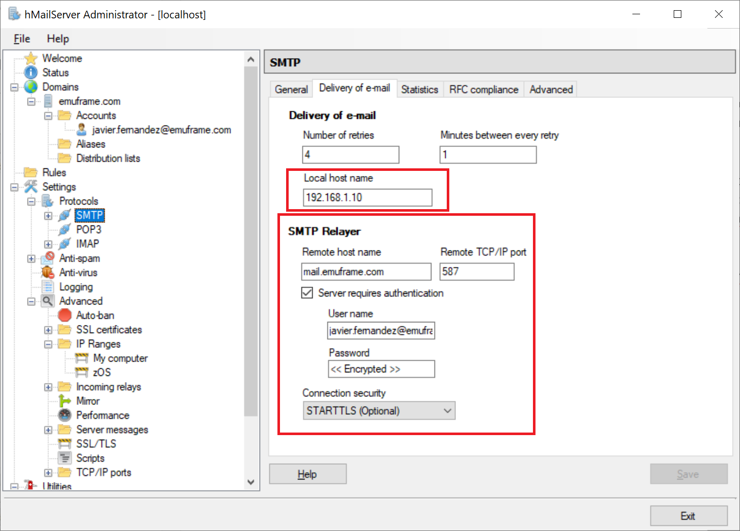Image resolution: width=740 pixels, height=531 pixels.
Task: Click the Anti-virus bug icon
Action: [x=48, y=272]
